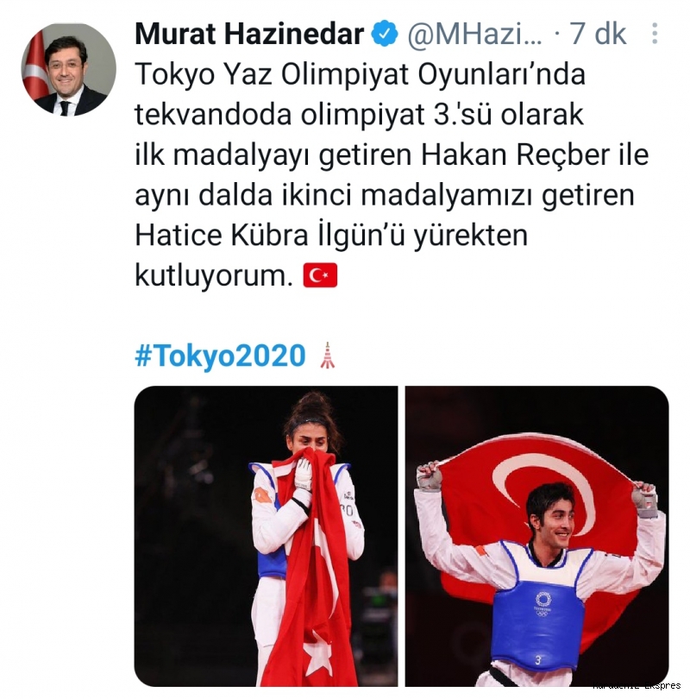Click the first line Tokyo Yaz Olimpiyat text
This screenshot has height=699, width=690.
pyautogui.click(x=360, y=75)
